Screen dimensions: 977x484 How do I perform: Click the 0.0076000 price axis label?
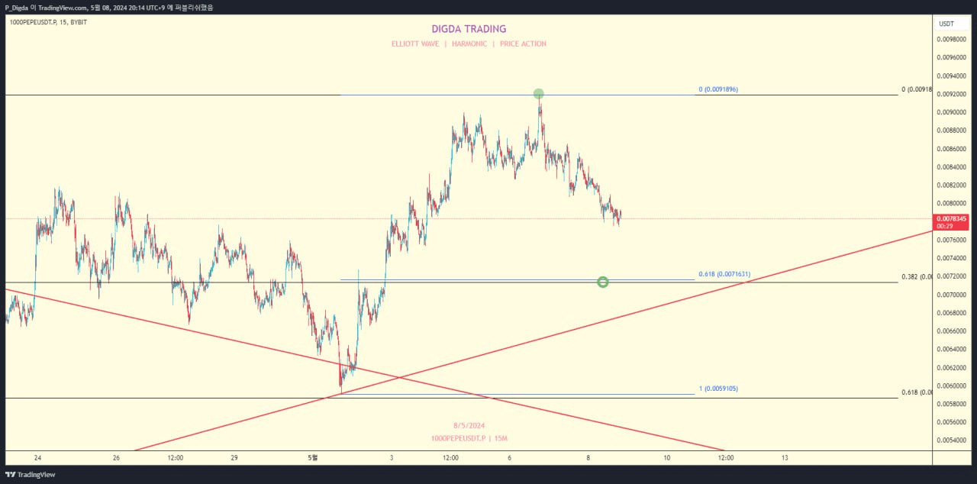point(953,240)
